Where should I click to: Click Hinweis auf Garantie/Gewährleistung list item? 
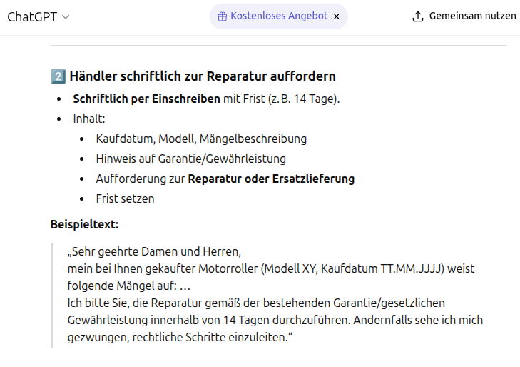tap(190, 159)
